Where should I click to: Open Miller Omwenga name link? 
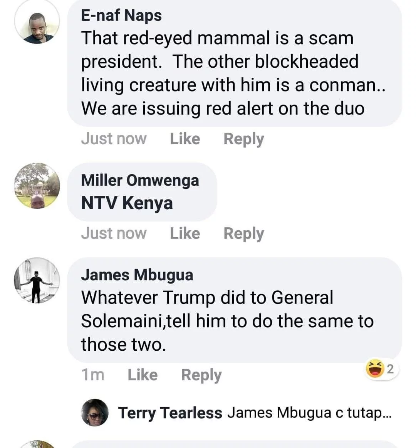click(140, 180)
